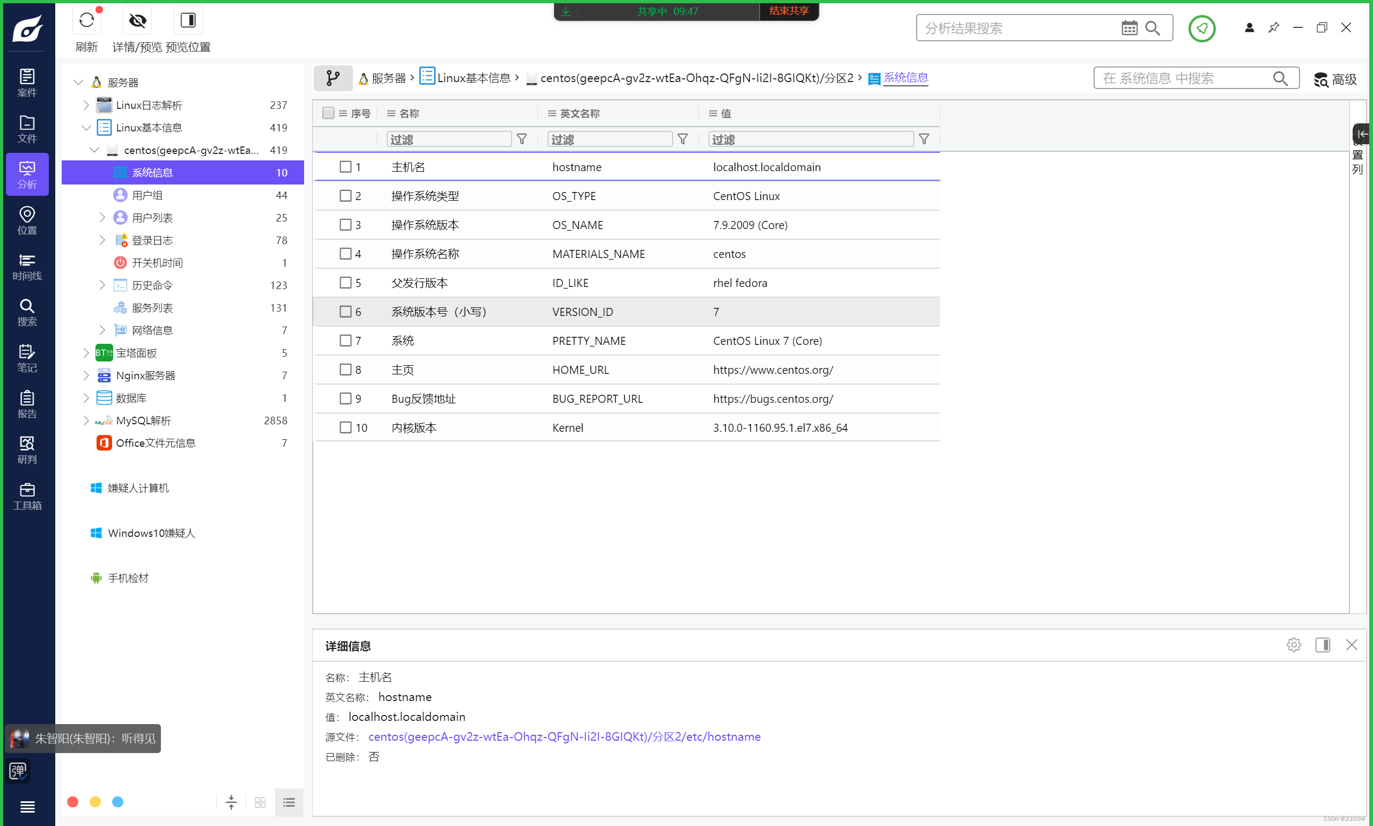The height and width of the screenshot is (826, 1373).
Task: Toggle the 详情/预览 eye icon
Action: pyautogui.click(x=137, y=21)
